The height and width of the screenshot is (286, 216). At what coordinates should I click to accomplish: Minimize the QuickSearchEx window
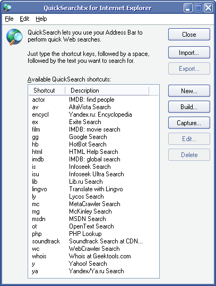pyautogui.click(x=188, y=8)
